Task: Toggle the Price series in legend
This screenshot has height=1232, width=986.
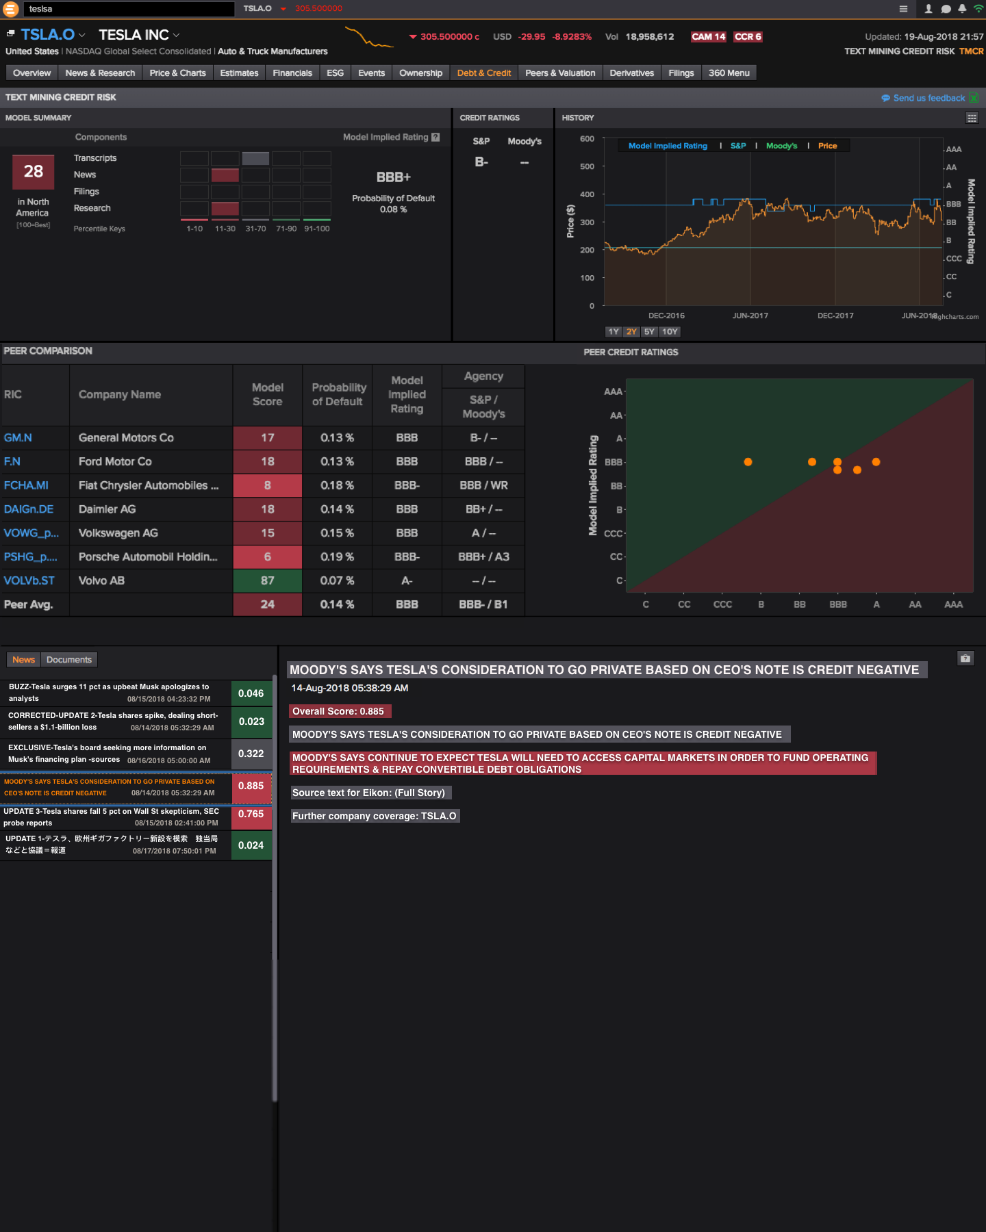Action: click(x=827, y=146)
